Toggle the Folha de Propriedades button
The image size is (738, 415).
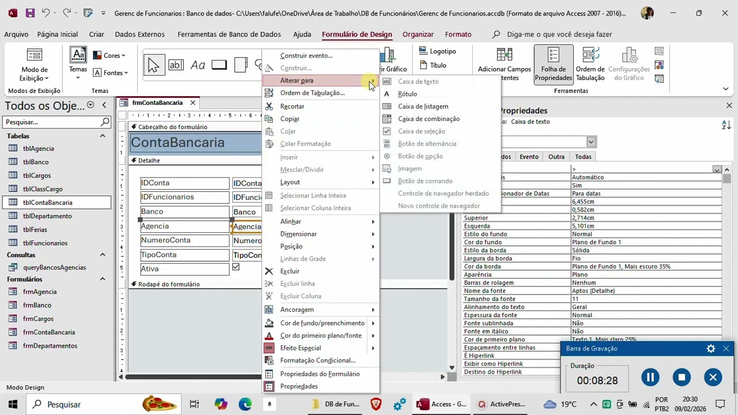click(553, 65)
